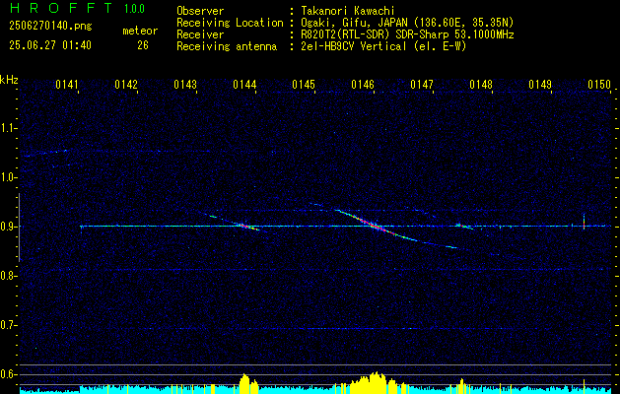Click time marker 0144
This screenshot has width=620, height=394.
(x=244, y=85)
